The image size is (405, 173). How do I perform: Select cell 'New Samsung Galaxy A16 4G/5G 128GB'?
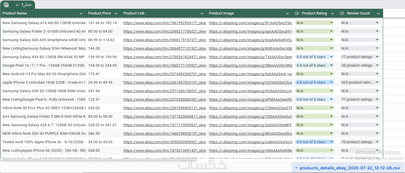(x=44, y=23)
